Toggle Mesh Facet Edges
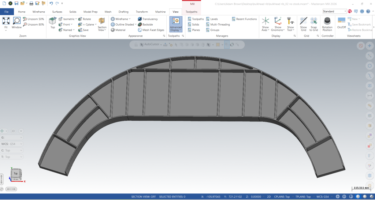Viewport: 375px width, 200px height. point(151,30)
